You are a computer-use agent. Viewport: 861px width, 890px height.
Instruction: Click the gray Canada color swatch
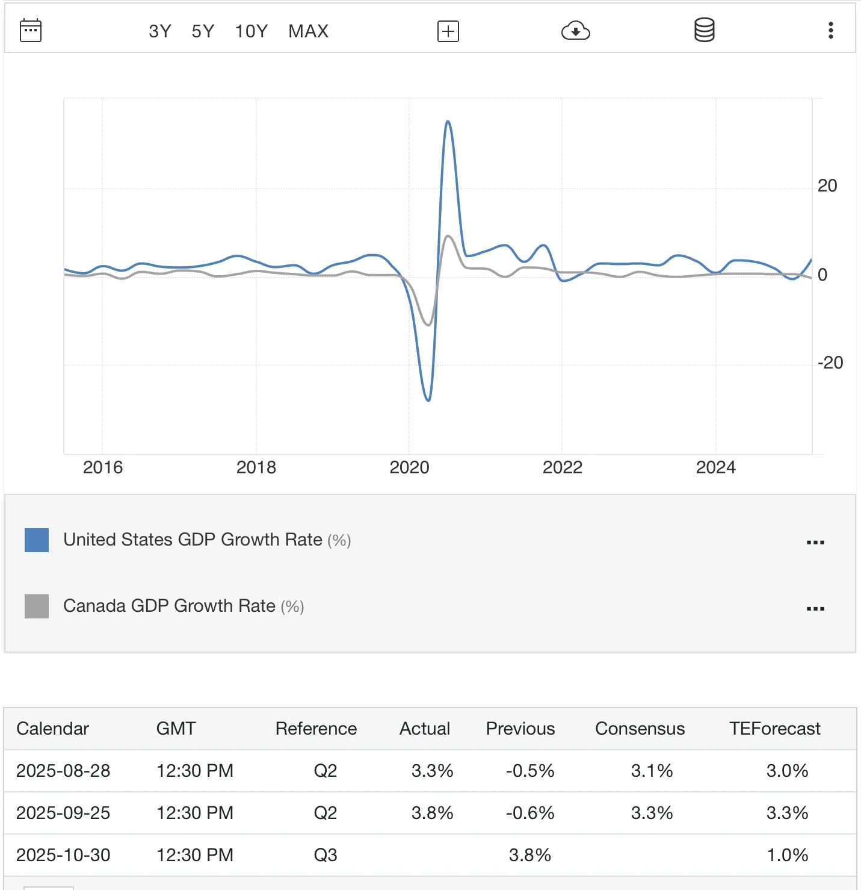point(37,606)
